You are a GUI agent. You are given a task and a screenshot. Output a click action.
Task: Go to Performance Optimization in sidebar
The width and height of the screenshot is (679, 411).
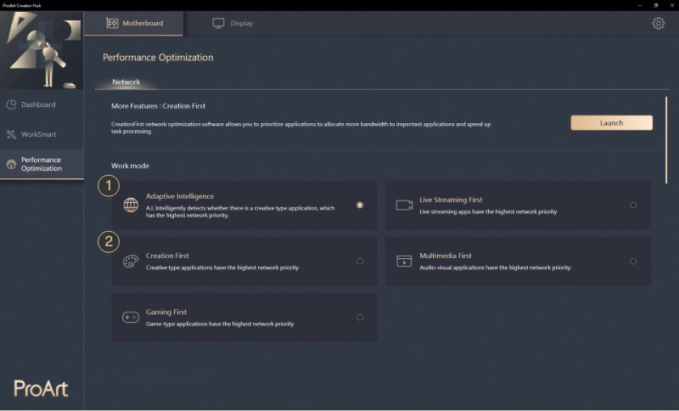pyautogui.click(x=41, y=164)
